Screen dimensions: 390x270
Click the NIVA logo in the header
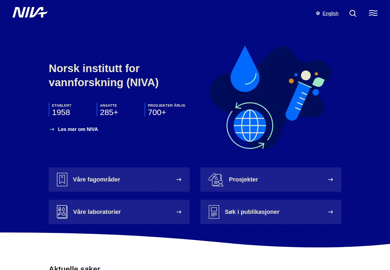point(30,12)
